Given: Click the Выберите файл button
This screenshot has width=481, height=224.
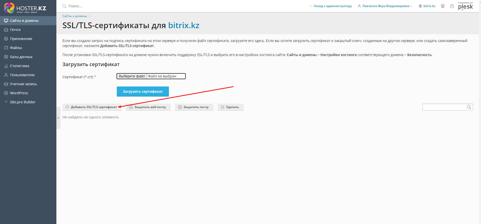Looking at the screenshot, I should point(132,76).
